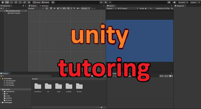Toggle scene lighting bulb icon
Viewport: 201px width, 109px height.
tap(51, 8)
